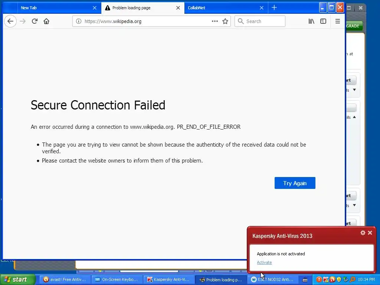Open the Firefox Library menu
Viewport: 380px width, 285px height.
coord(311,21)
